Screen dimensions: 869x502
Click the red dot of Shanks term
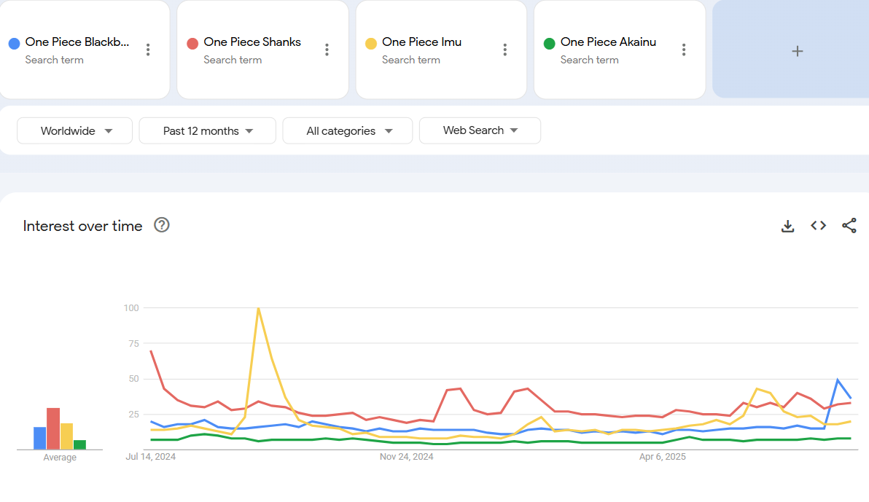192,43
